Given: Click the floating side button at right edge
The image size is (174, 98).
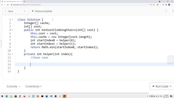Looking at the screenshot, I should point(170,60).
